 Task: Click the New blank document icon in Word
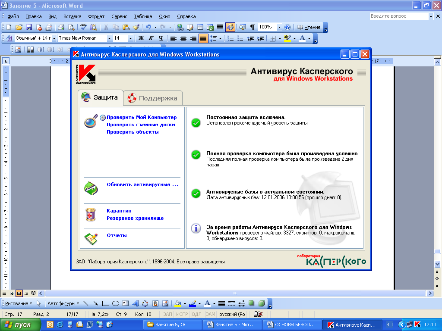click(x=9, y=27)
